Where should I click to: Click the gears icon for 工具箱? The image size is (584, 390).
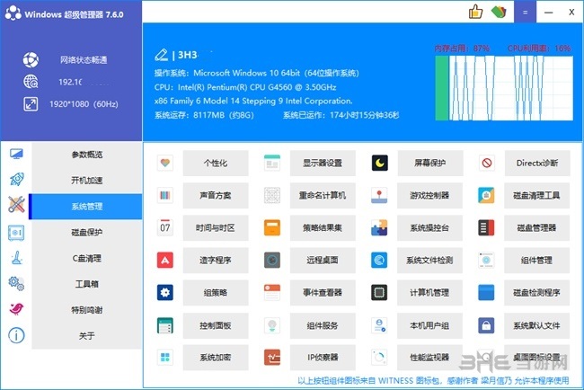[x=16, y=283]
